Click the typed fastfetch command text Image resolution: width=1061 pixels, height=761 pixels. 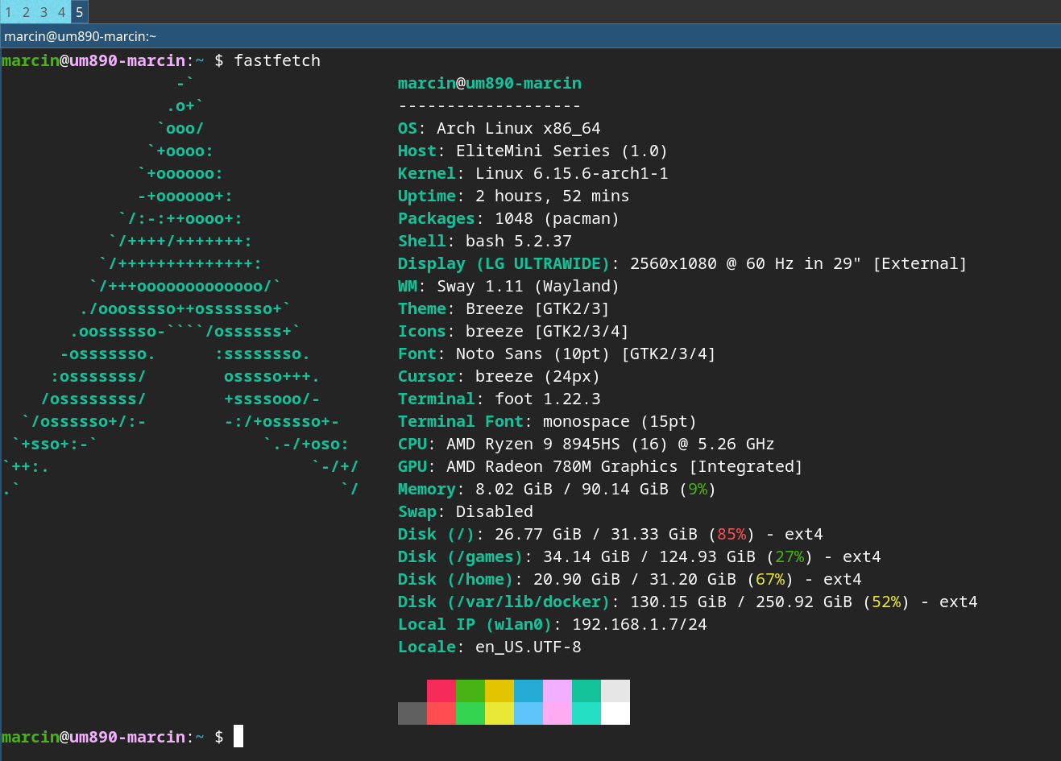(x=276, y=60)
